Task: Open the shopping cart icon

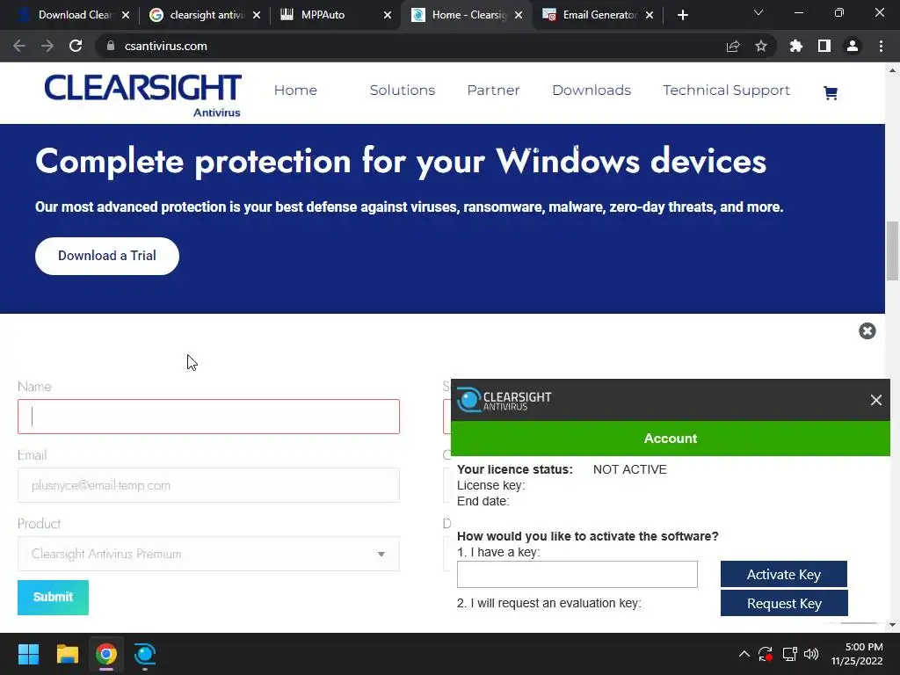Action: [830, 92]
